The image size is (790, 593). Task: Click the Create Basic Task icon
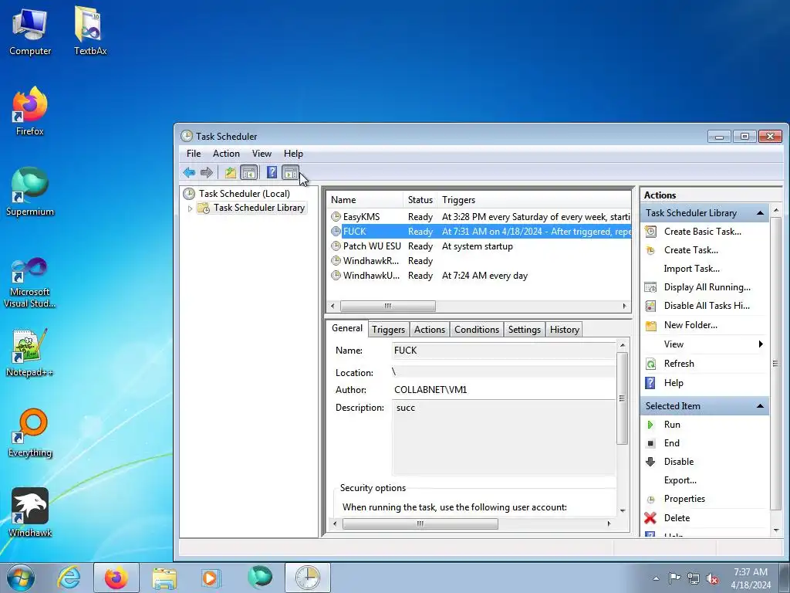(650, 232)
